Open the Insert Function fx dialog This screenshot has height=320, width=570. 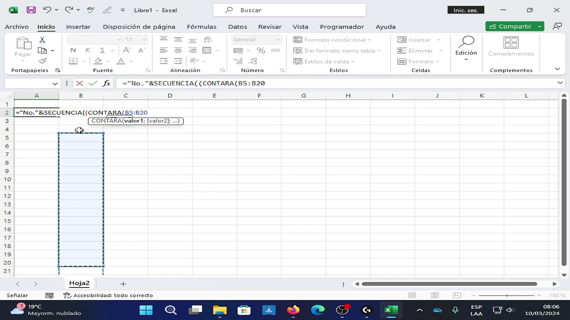(106, 83)
